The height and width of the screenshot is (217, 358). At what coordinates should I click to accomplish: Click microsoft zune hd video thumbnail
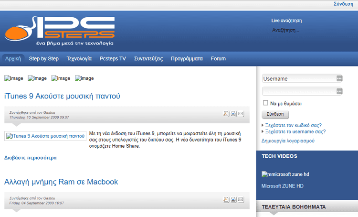point(285,174)
